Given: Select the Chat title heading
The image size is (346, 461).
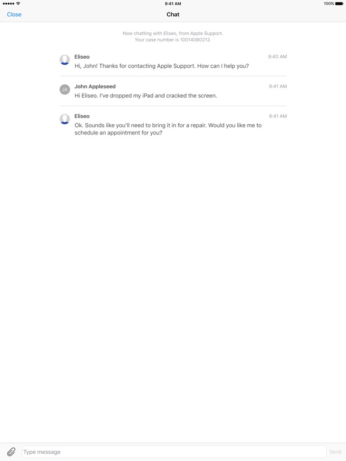Looking at the screenshot, I should [x=173, y=14].
